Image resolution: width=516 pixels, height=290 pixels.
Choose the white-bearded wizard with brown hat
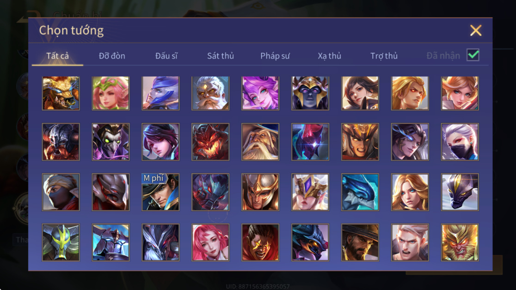(260, 142)
